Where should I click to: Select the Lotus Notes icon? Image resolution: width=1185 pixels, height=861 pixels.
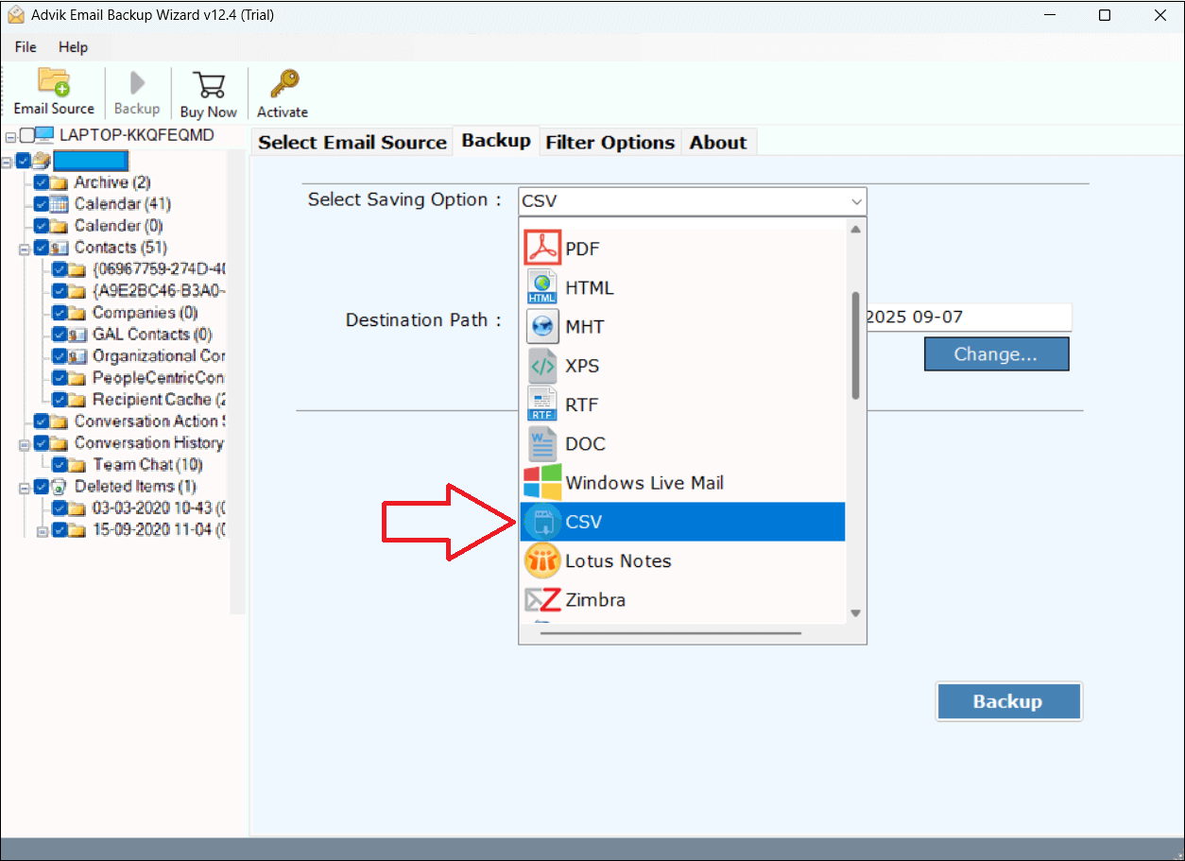[x=542, y=560]
